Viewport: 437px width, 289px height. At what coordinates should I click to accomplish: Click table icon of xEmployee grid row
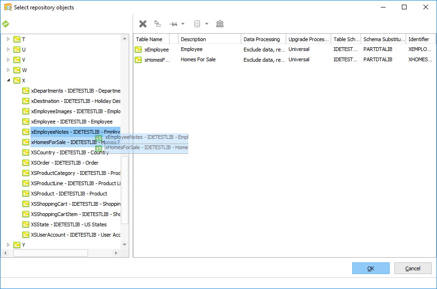(x=138, y=50)
